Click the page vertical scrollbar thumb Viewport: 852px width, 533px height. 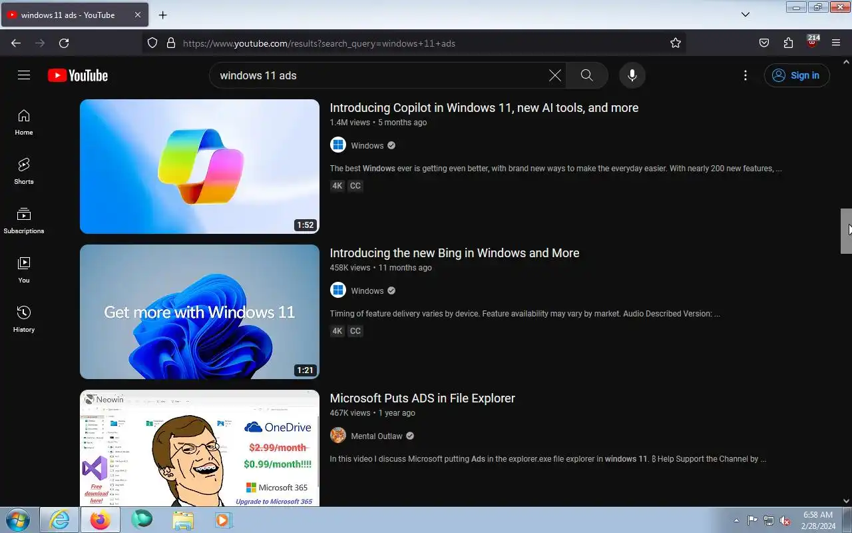pos(846,231)
